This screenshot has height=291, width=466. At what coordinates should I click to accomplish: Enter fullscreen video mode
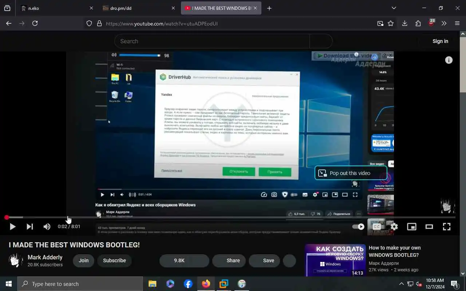tap(447, 227)
